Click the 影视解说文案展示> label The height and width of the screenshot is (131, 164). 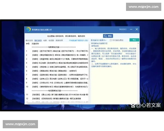click(x=98, y=40)
